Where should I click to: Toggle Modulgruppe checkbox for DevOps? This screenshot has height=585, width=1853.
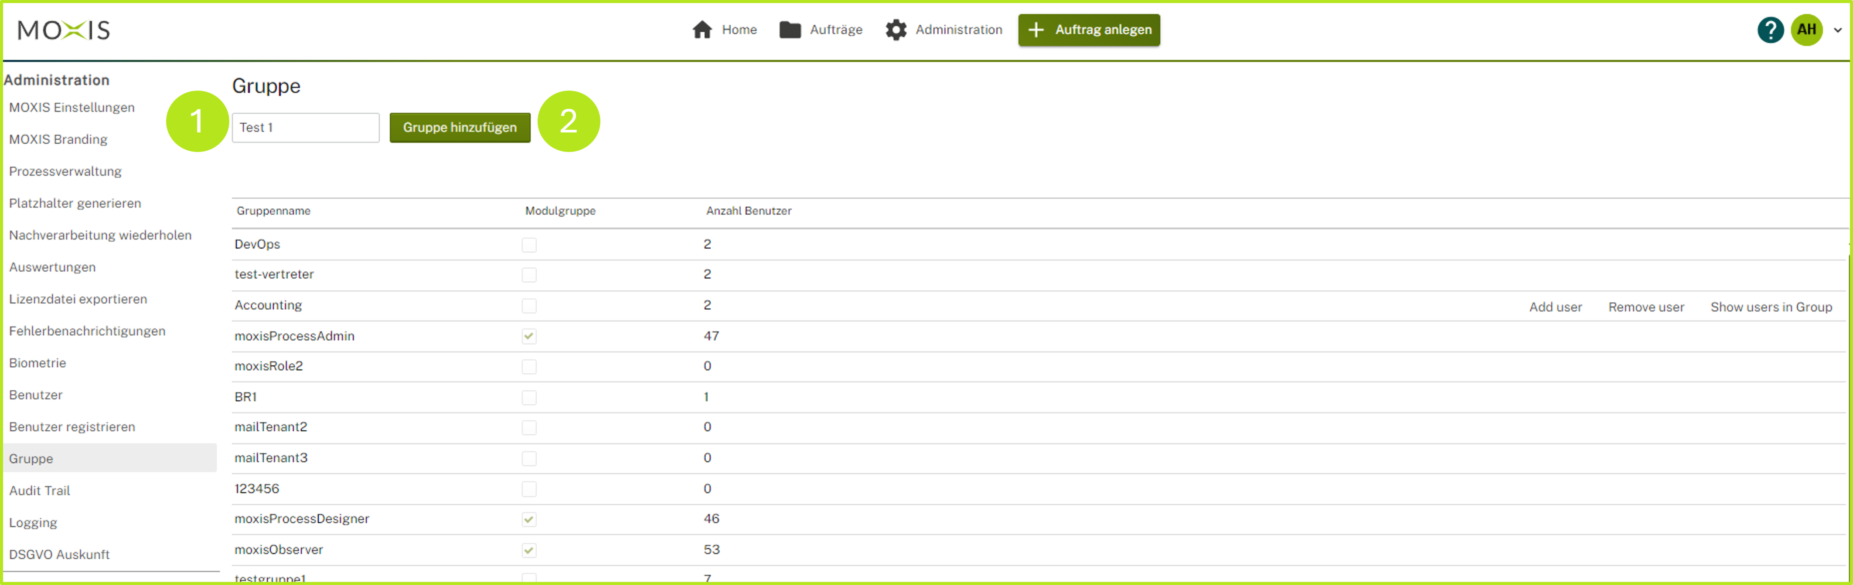[x=529, y=245]
